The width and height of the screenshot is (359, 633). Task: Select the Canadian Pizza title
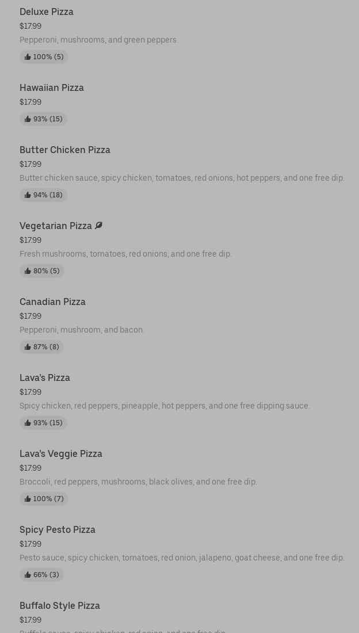pos(52,302)
